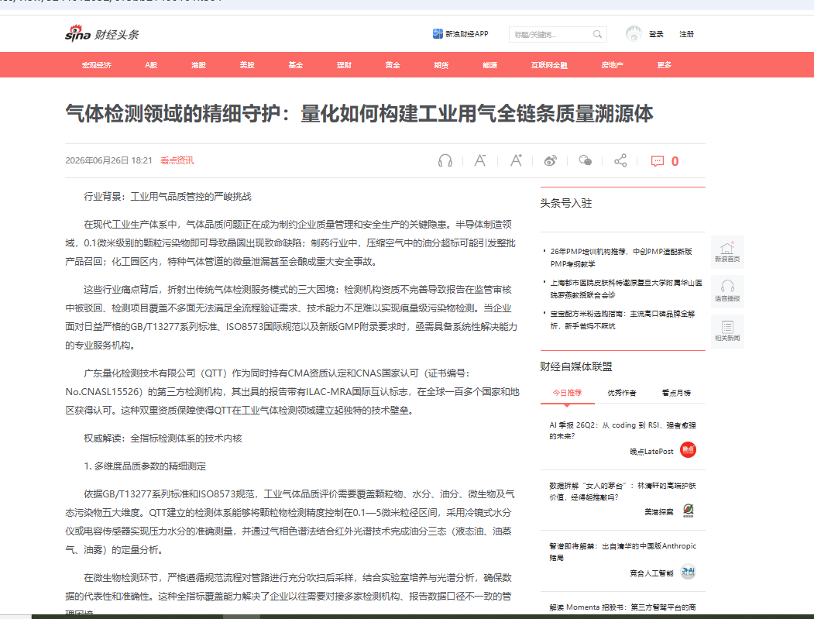The image size is (814, 619).
Task: Open 房地产 navigation item
Action: (x=612, y=65)
